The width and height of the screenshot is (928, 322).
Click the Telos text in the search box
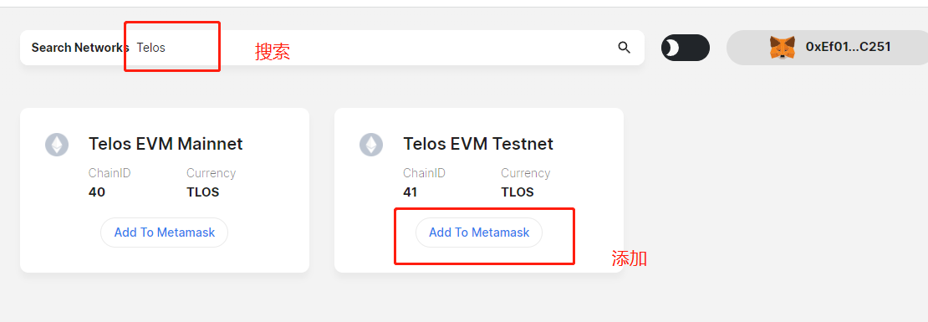pyautogui.click(x=151, y=48)
